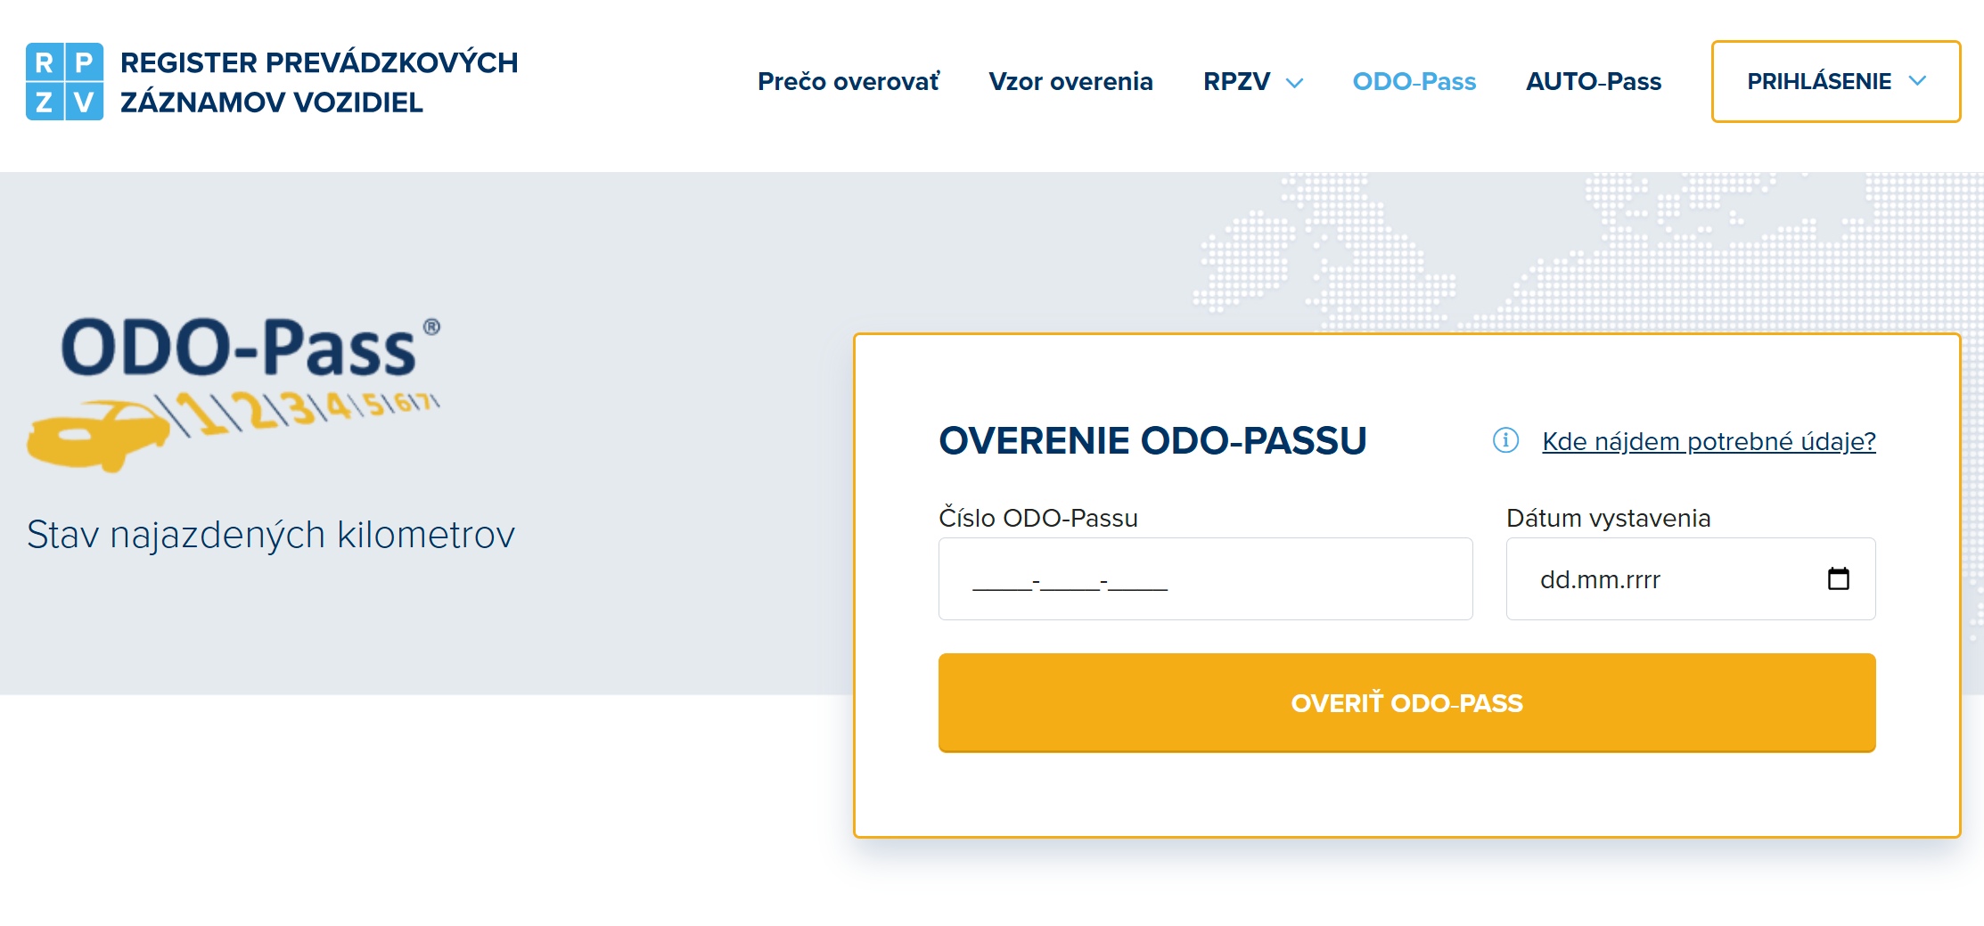Screen dimensions: 1984x926
Task: Open 'Kde nájdem potrebné údaje?' link
Action: click(1709, 441)
